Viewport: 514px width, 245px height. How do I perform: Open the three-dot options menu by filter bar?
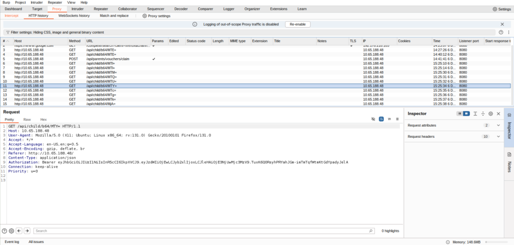[508, 32]
